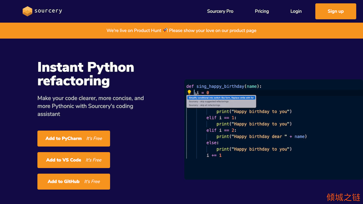Click the Sourcery cube logo icon
This screenshot has width=363, height=204.
[x=28, y=11]
